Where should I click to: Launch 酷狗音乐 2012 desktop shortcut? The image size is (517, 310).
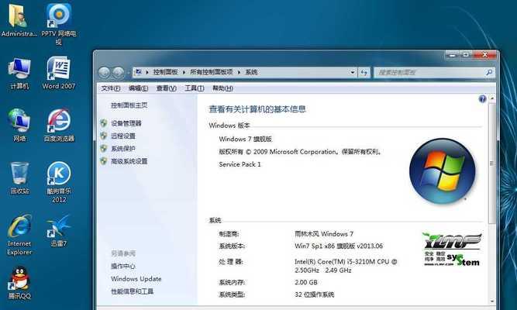pos(59,182)
